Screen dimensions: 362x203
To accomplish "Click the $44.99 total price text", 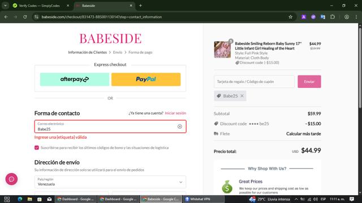I will point(311,151).
